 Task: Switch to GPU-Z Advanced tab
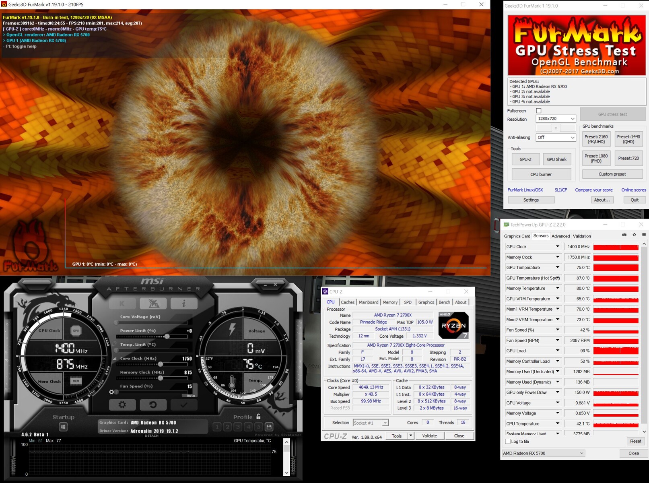[560, 236]
